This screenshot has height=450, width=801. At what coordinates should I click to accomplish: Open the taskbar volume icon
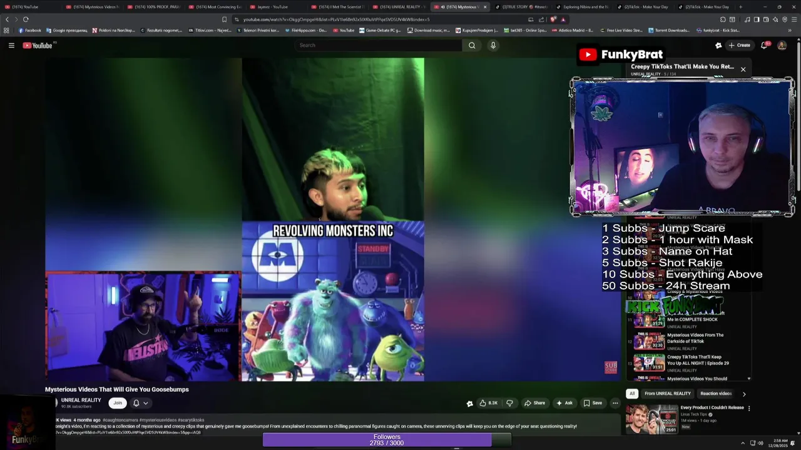[760, 443]
